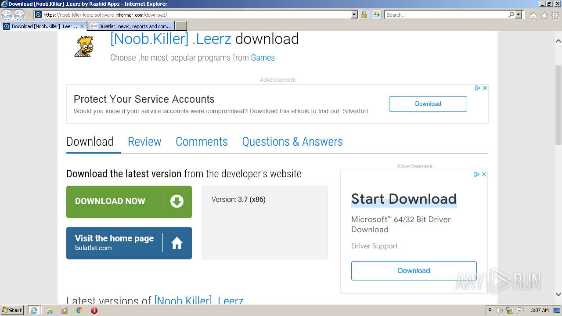Open the security lock report icon
This screenshot has width=562, height=316.
pos(364,15)
